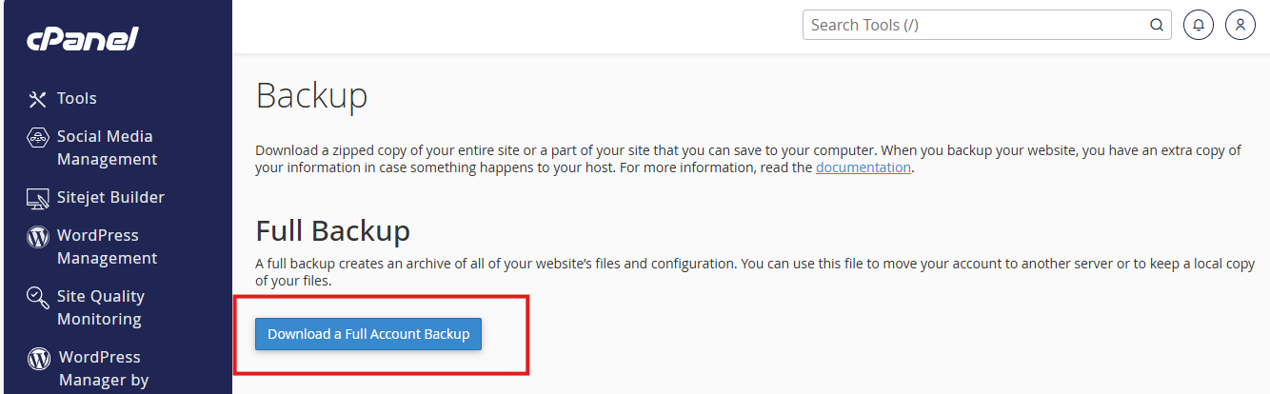Open the Tools menu item
1270x394 pixels.
(x=77, y=99)
